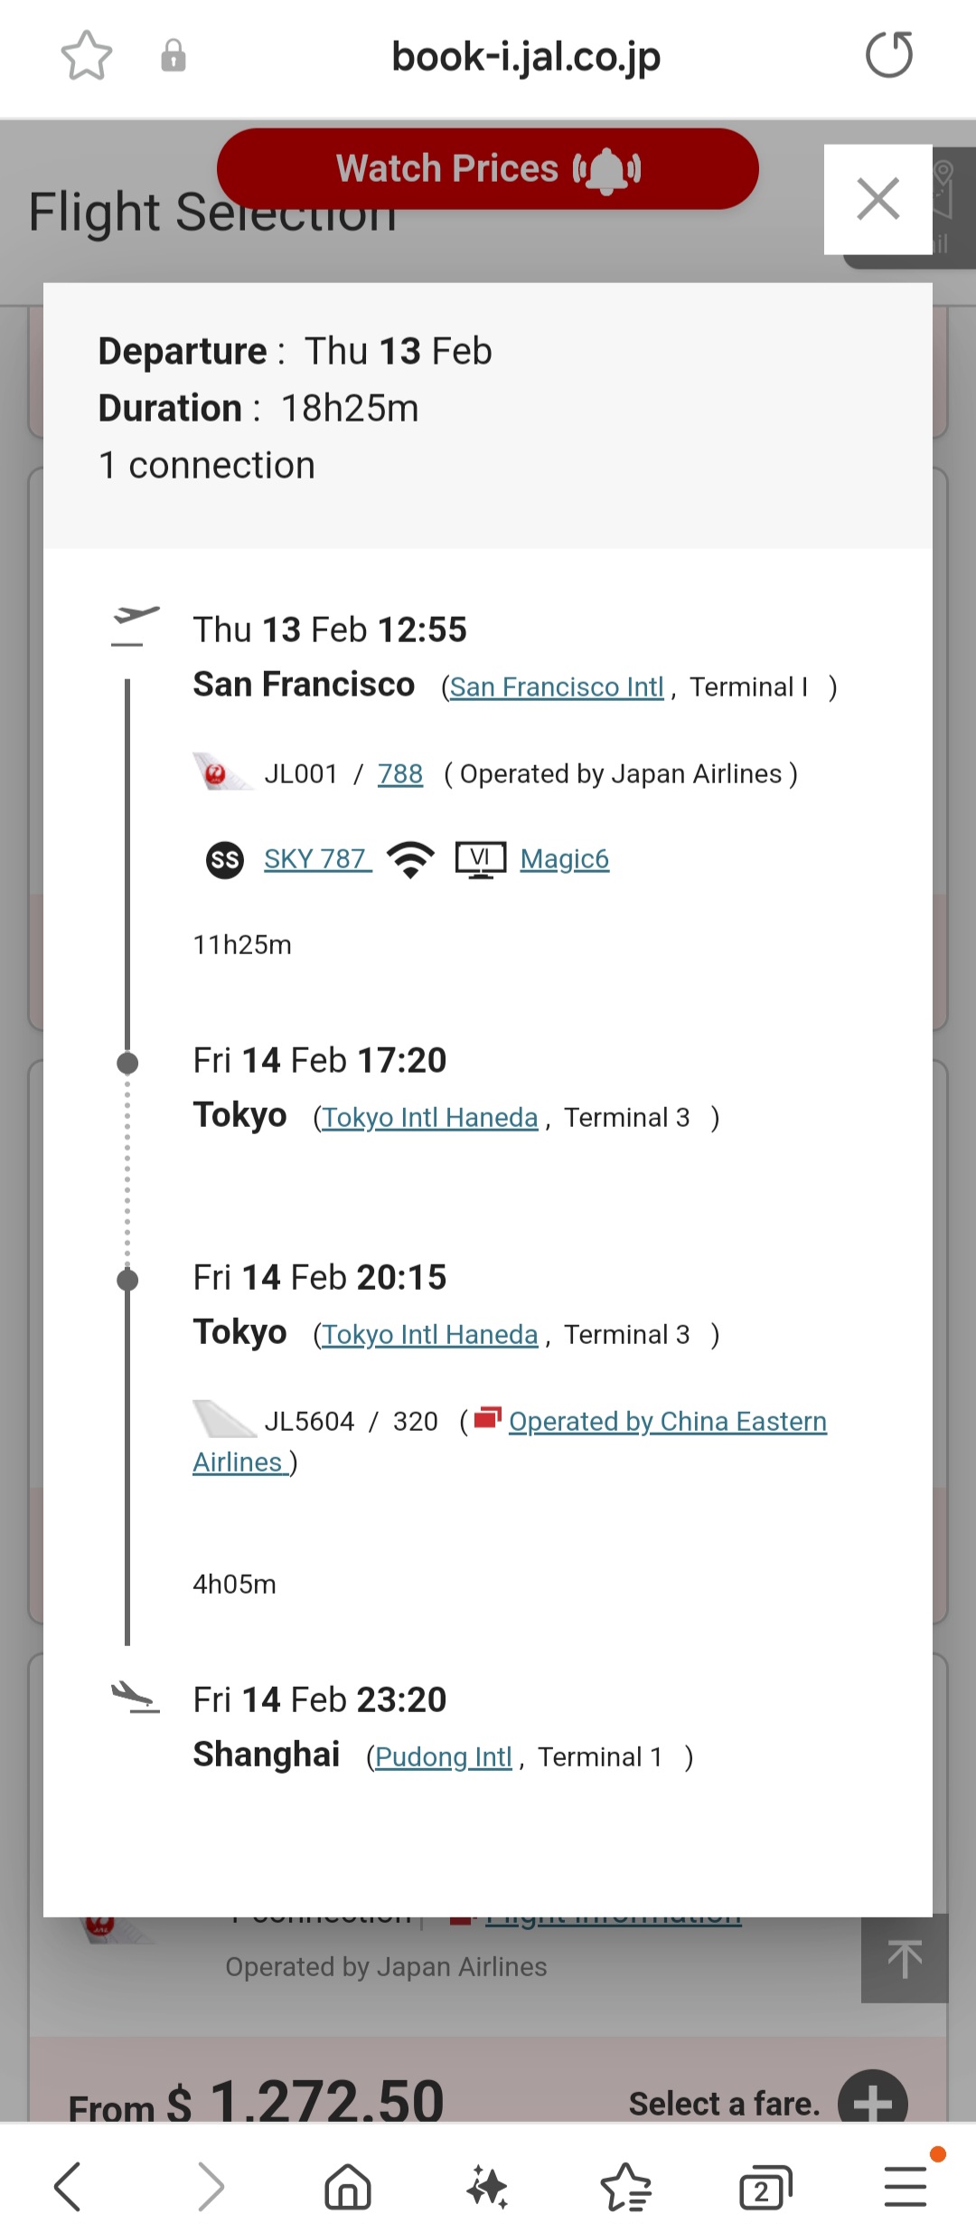Tap the AI sparkle assistant icon
976x2224 pixels.
(488, 2187)
